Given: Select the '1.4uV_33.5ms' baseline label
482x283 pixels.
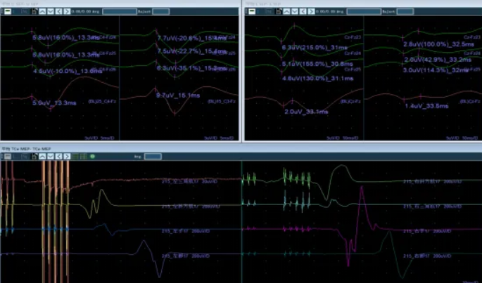Looking at the screenshot, I should point(426,106).
